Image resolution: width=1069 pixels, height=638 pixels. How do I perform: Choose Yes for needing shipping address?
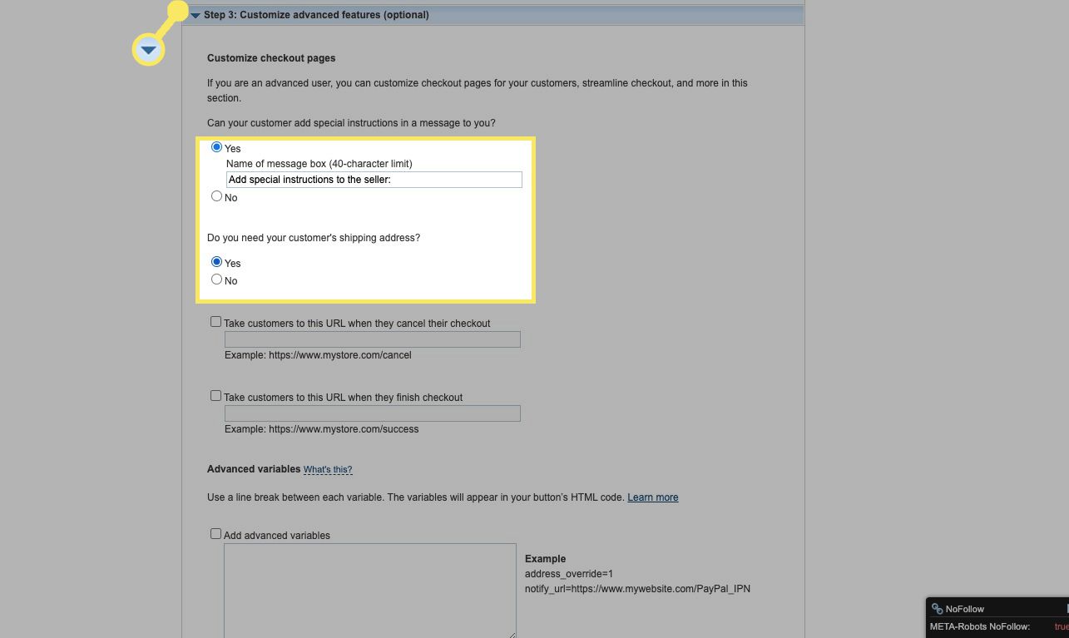pyautogui.click(x=216, y=262)
